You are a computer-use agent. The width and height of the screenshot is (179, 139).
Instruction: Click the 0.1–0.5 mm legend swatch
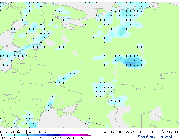pos(5,135)
